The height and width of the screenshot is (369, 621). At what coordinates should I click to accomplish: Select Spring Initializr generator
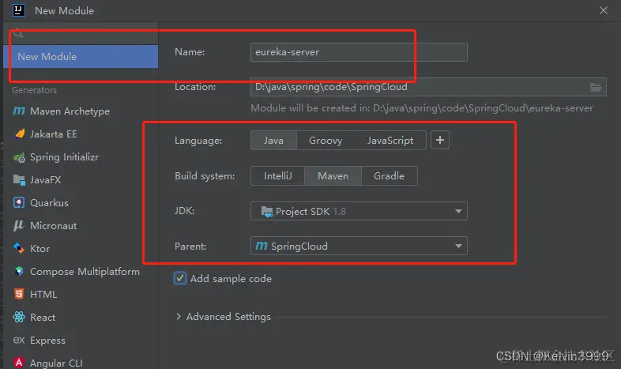click(x=81, y=157)
